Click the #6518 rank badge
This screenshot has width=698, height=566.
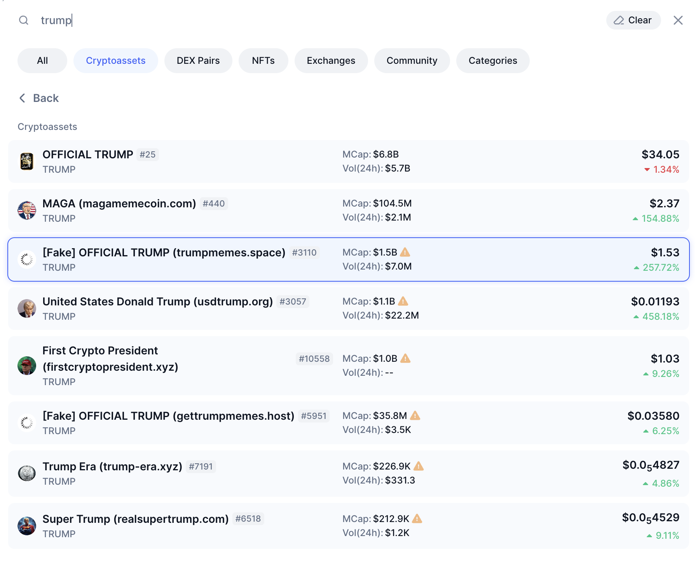click(248, 519)
